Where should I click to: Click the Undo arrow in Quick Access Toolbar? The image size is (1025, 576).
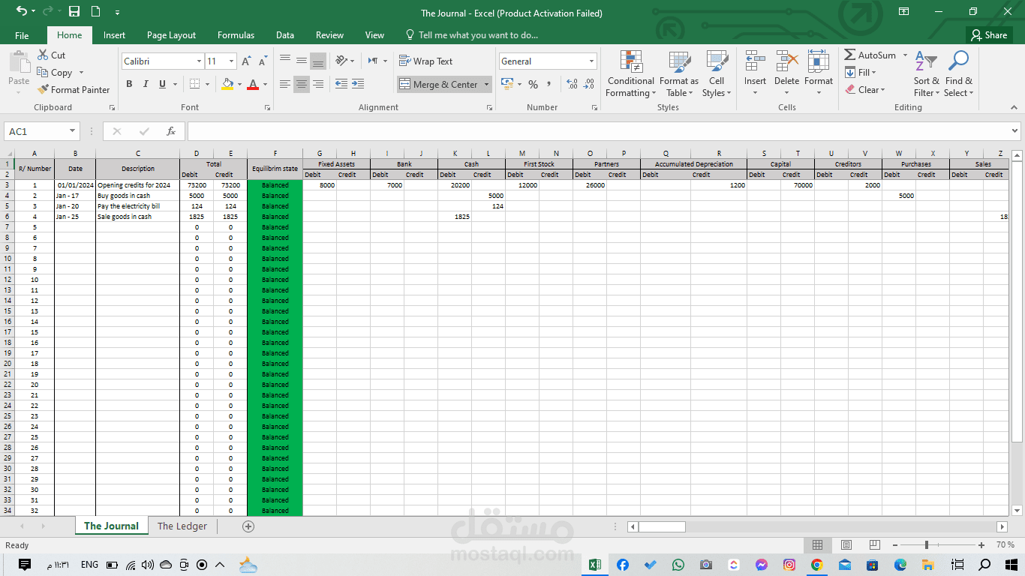(x=21, y=11)
